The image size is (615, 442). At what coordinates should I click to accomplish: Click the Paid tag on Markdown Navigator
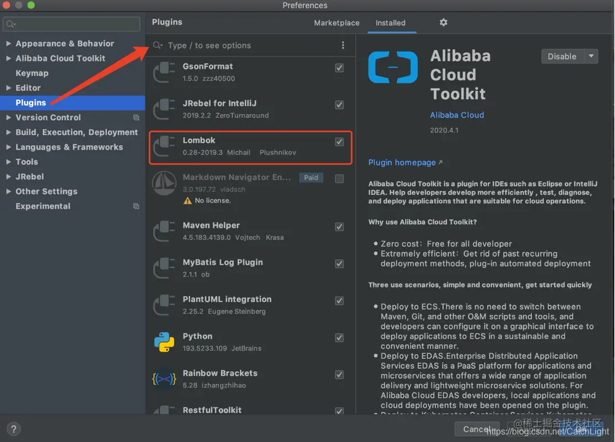311,177
